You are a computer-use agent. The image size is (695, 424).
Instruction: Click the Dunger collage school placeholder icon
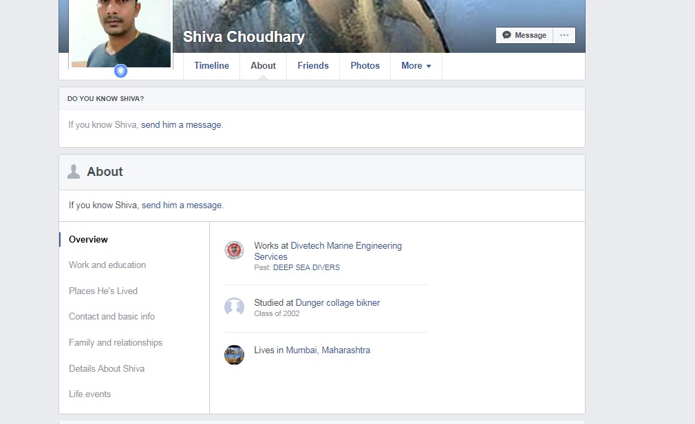tap(234, 306)
